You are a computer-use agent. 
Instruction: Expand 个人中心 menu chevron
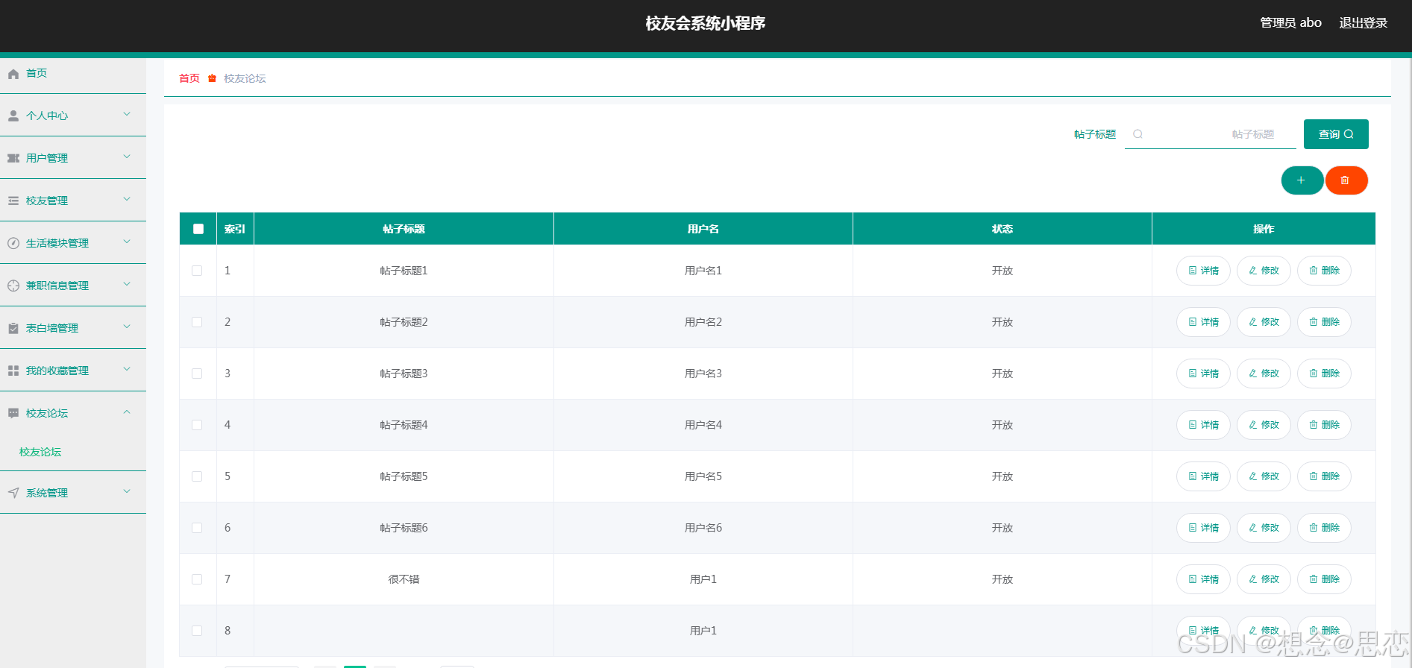point(127,114)
